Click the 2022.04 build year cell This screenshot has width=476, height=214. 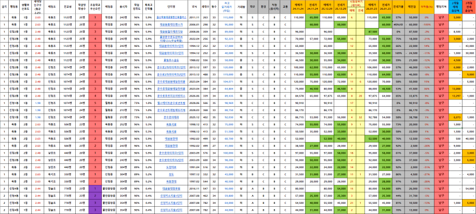(194, 39)
